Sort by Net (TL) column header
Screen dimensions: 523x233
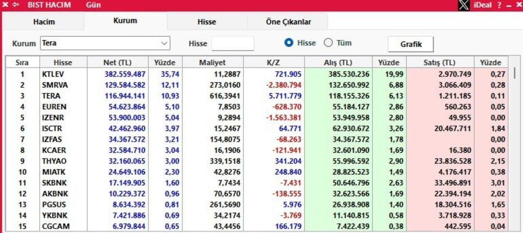[x=117, y=62]
